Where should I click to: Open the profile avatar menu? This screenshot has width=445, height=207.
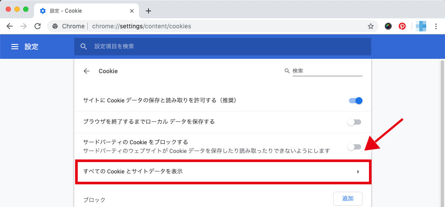pos(421,26)
